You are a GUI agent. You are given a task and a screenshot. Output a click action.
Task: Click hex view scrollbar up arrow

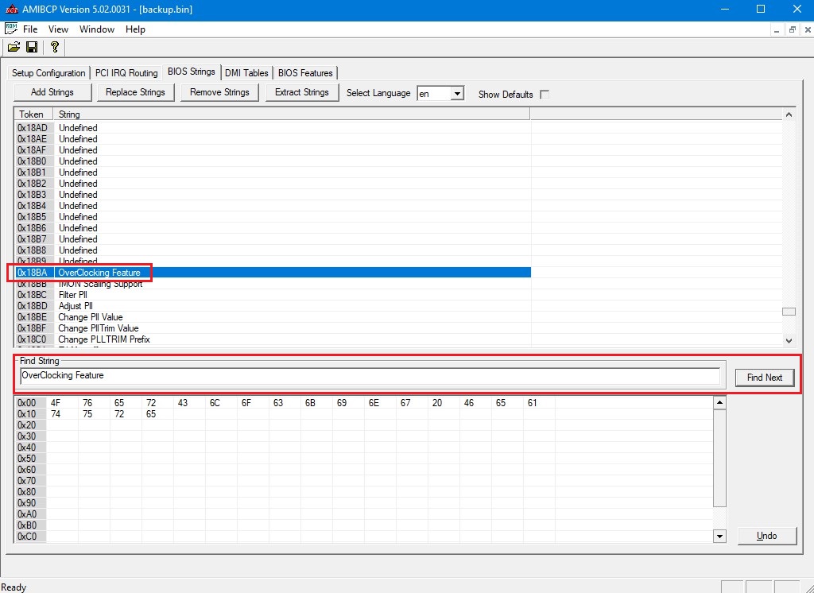point(719,402)
